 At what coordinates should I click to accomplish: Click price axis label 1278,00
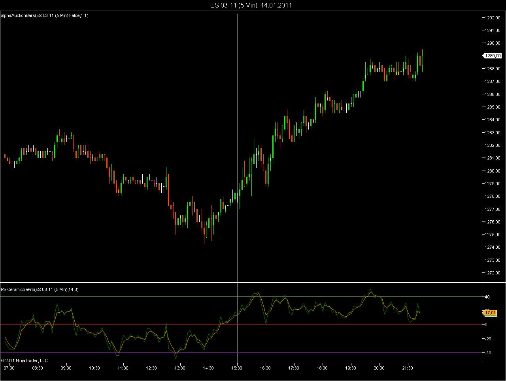(493, 197)
